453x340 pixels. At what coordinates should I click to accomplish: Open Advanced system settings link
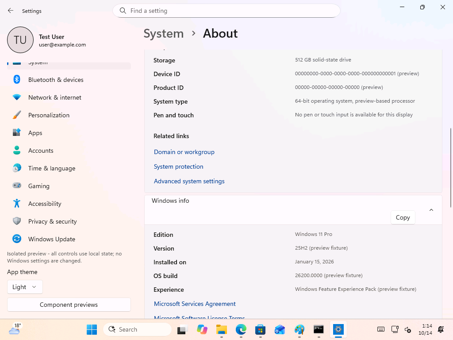pyautogui.click(x=189, y=181)
